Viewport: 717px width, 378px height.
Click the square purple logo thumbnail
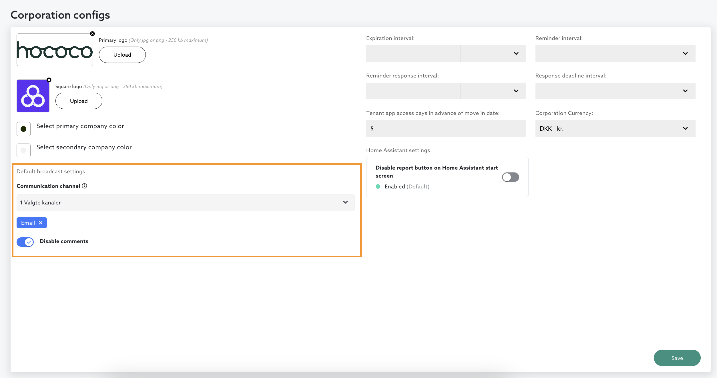coord(33,96)
